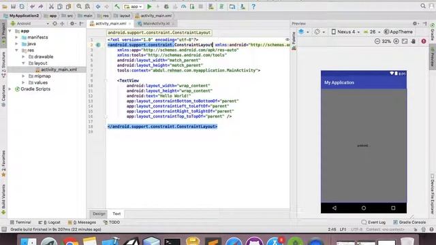Toggle Pan hand tool in preview

414,41
